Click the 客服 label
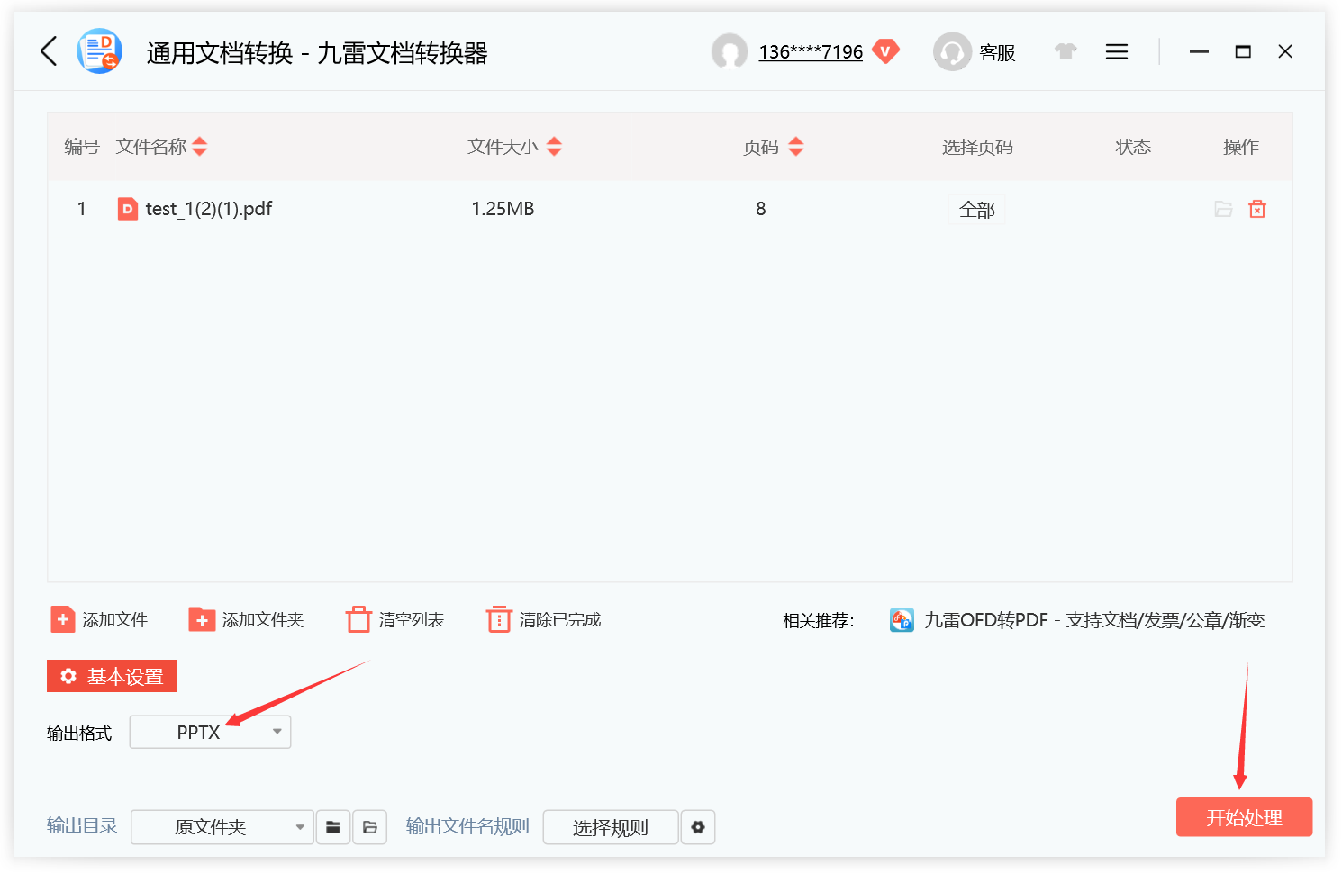Image resolution: width=1342 pixels, height=874 pixels. (x=997, y=53)
